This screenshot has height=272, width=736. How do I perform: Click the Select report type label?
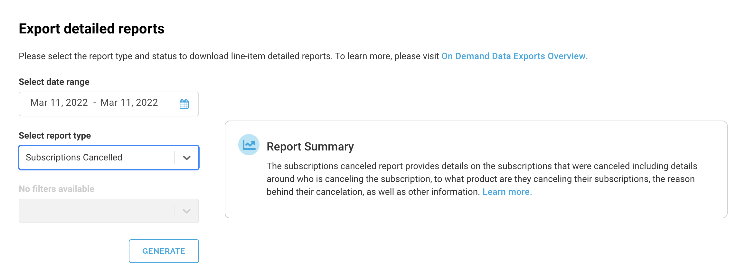click(55, 136)
